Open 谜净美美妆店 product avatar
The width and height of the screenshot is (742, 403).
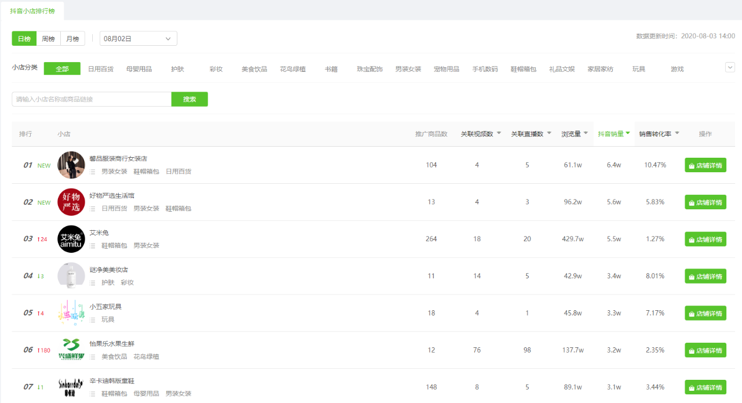click(x=71, y=276)
